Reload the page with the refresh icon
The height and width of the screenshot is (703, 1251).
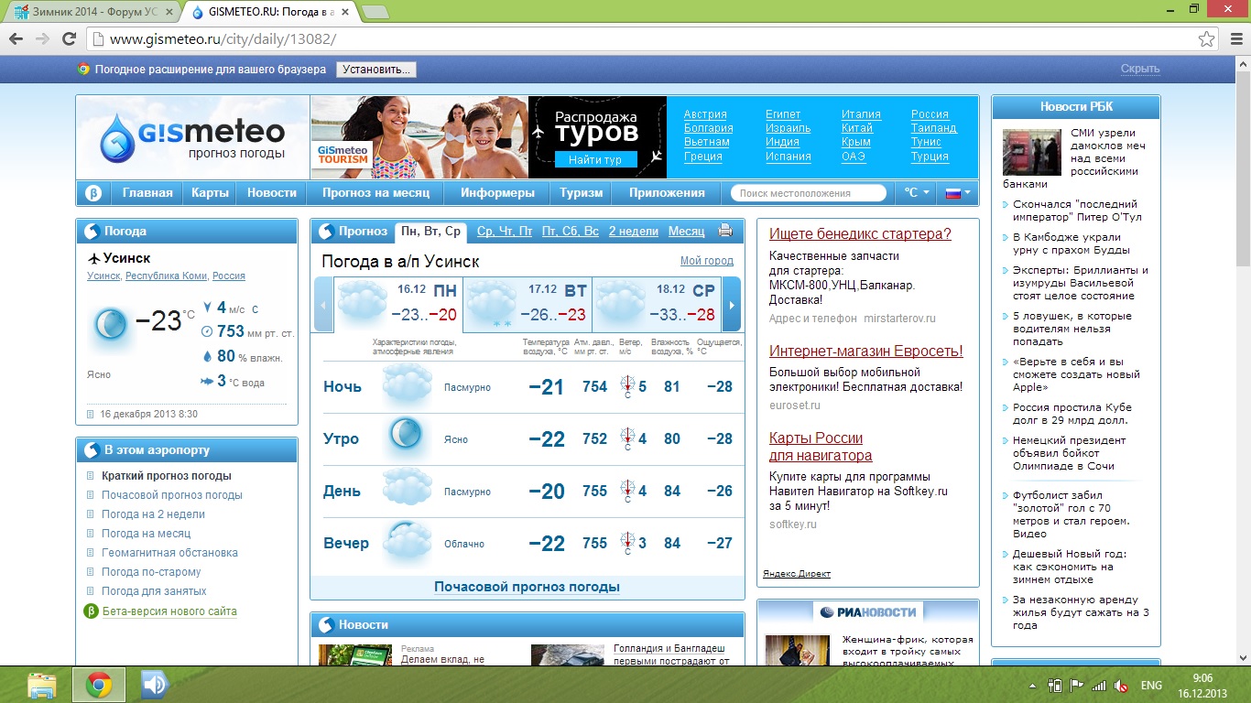[69, 39]
